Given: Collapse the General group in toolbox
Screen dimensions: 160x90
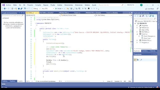Looking at the screenshot, I should click(3, 18).
